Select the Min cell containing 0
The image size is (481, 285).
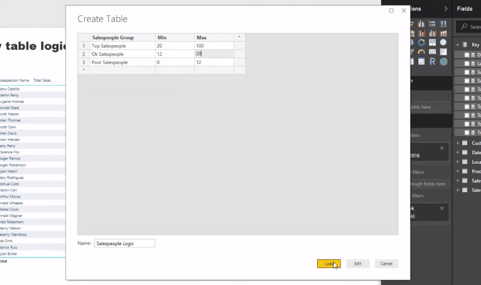175,62
